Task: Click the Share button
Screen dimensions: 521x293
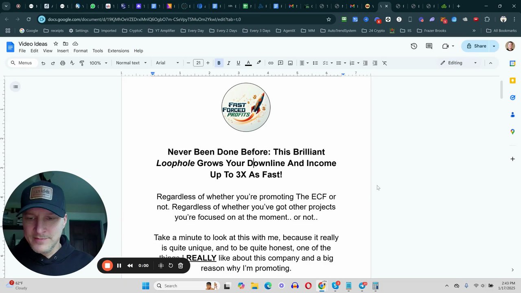Action: (x=476, y=46)
